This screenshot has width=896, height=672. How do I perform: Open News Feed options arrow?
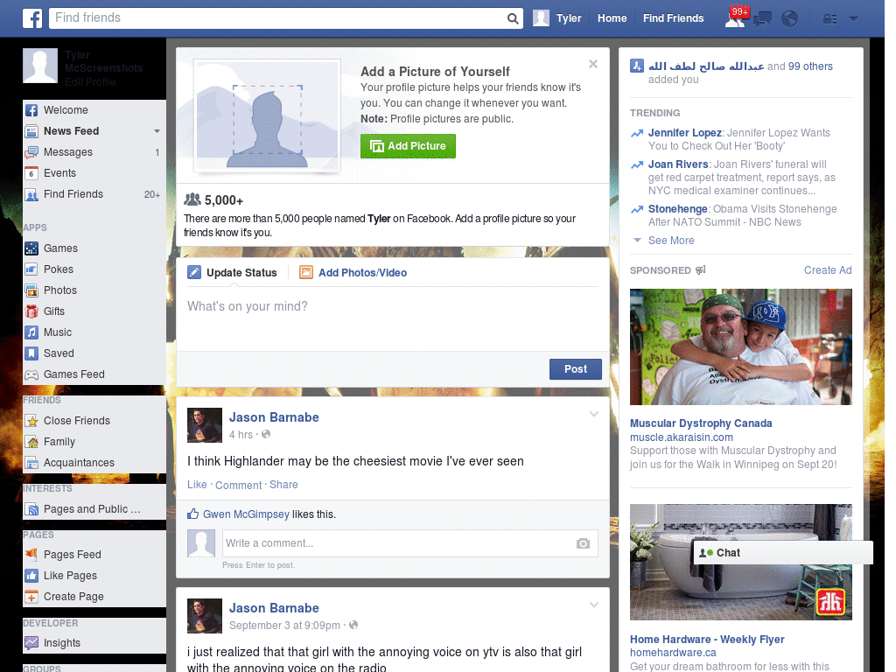point(157,131)
